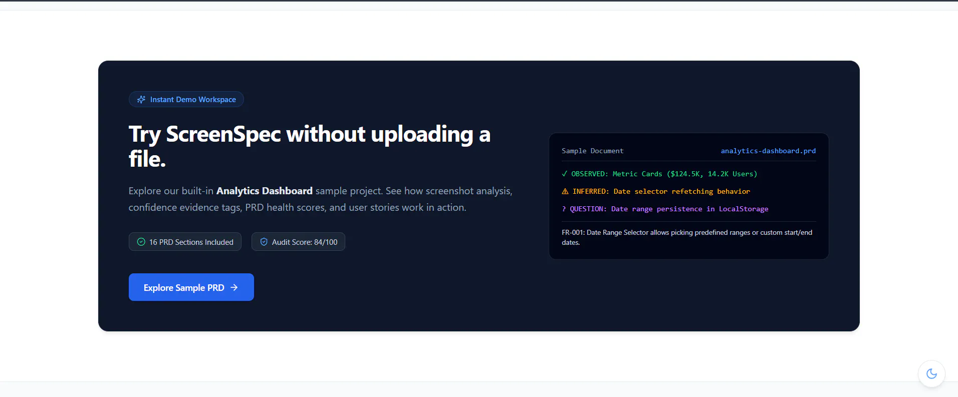958x397 pixels.
Task: Click the question mark on the QUESTION line
Action: 564,209
